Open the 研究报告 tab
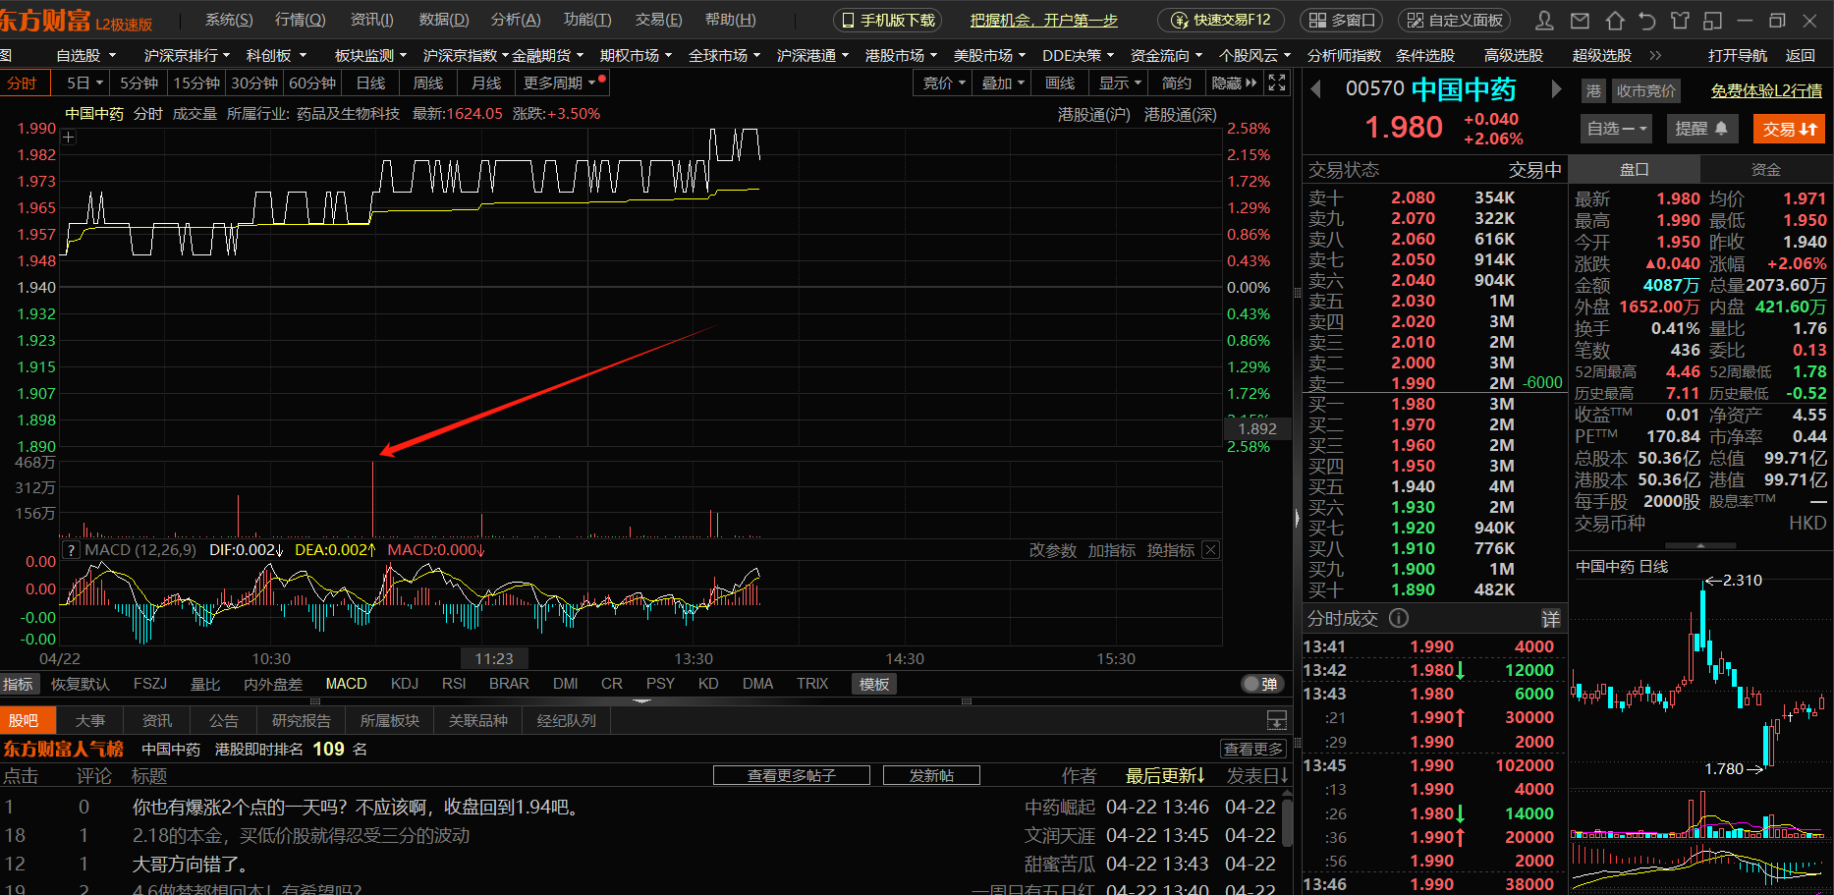This screenshot has width=1834, height=895. point(302,720)
